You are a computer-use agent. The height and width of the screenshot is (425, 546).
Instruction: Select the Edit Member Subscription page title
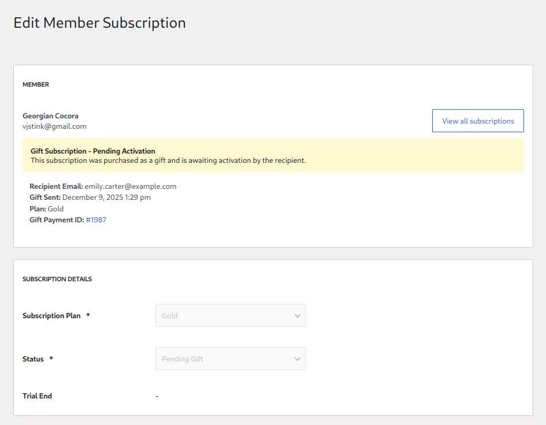(x=99, y=23)
